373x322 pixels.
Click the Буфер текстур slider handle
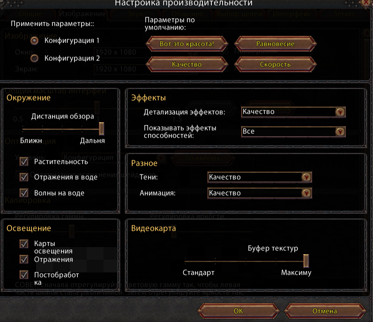coord(306,261)
